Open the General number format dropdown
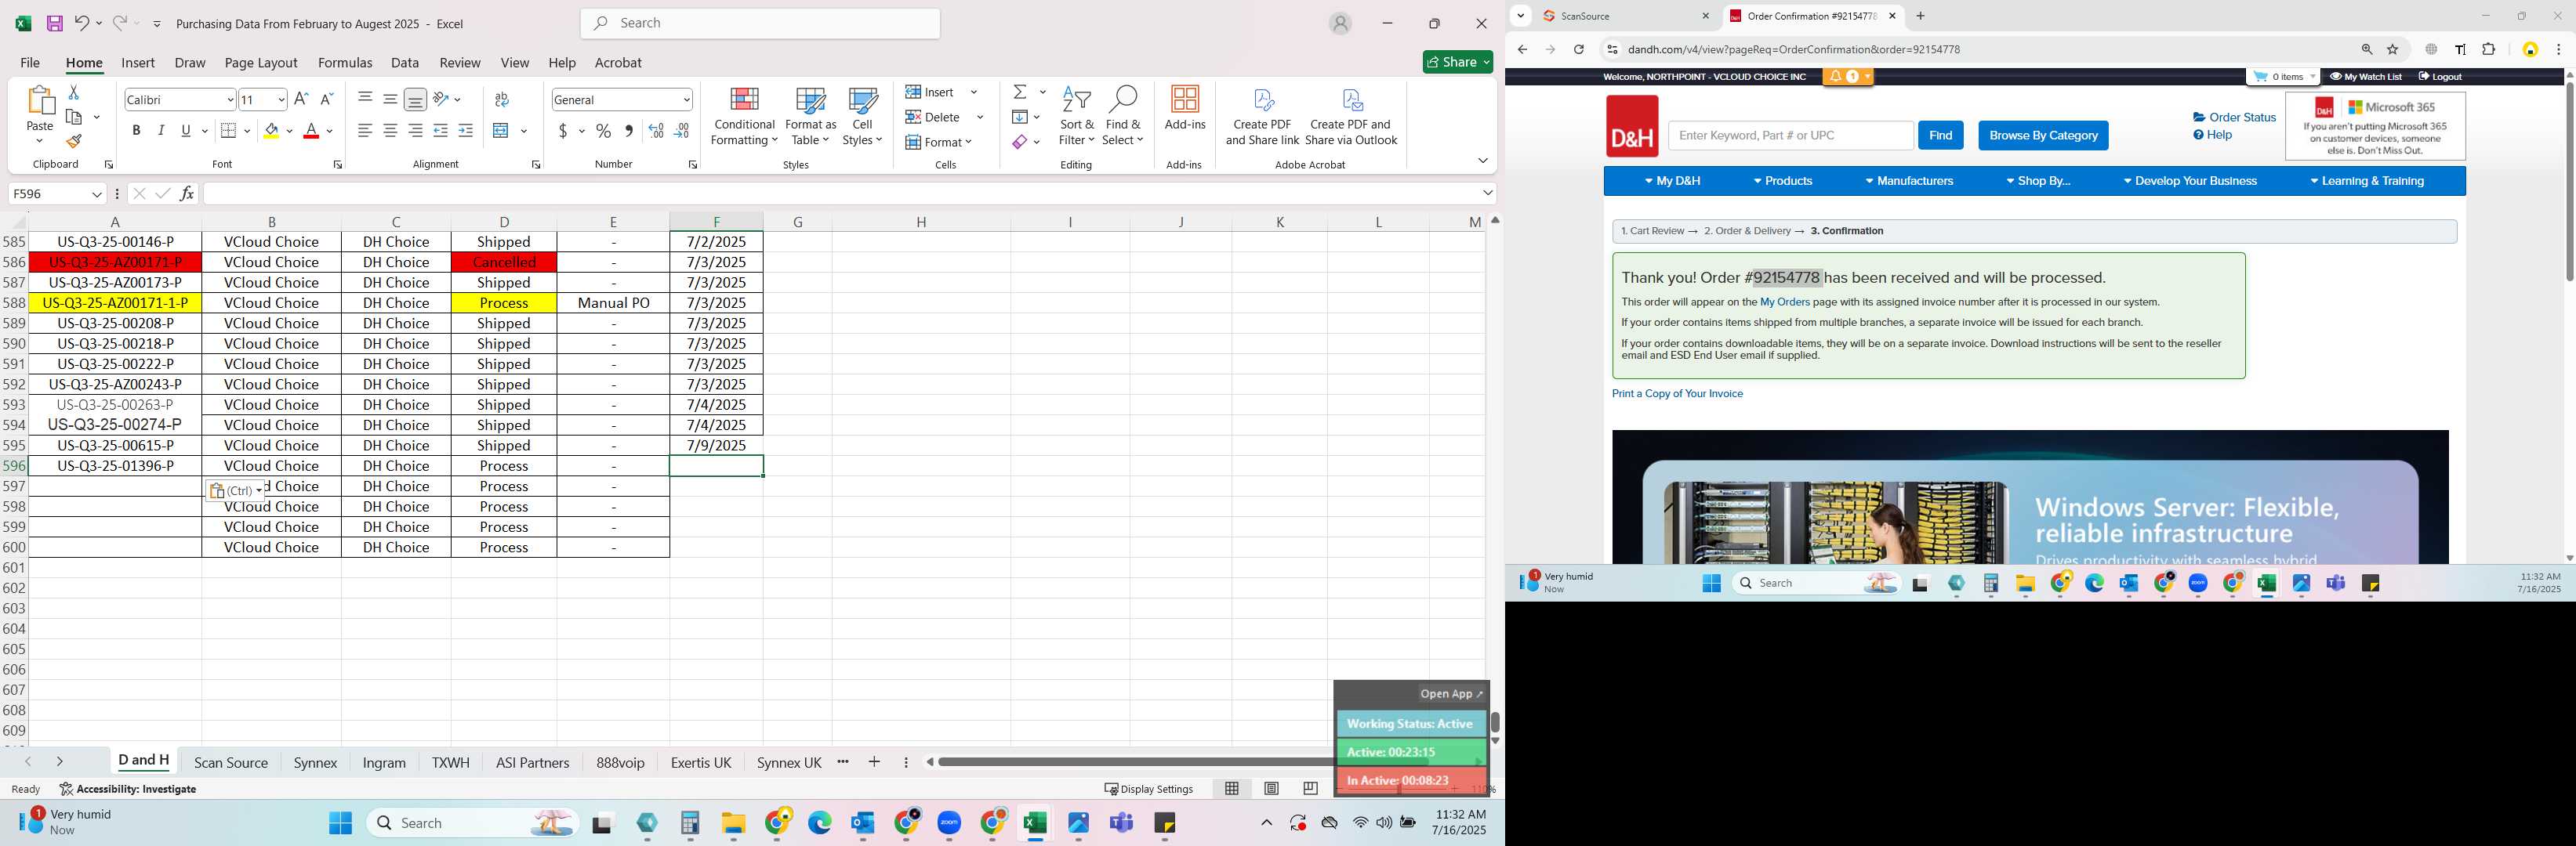This screenshot has width=2576, height=846. (x=686, y=100)
